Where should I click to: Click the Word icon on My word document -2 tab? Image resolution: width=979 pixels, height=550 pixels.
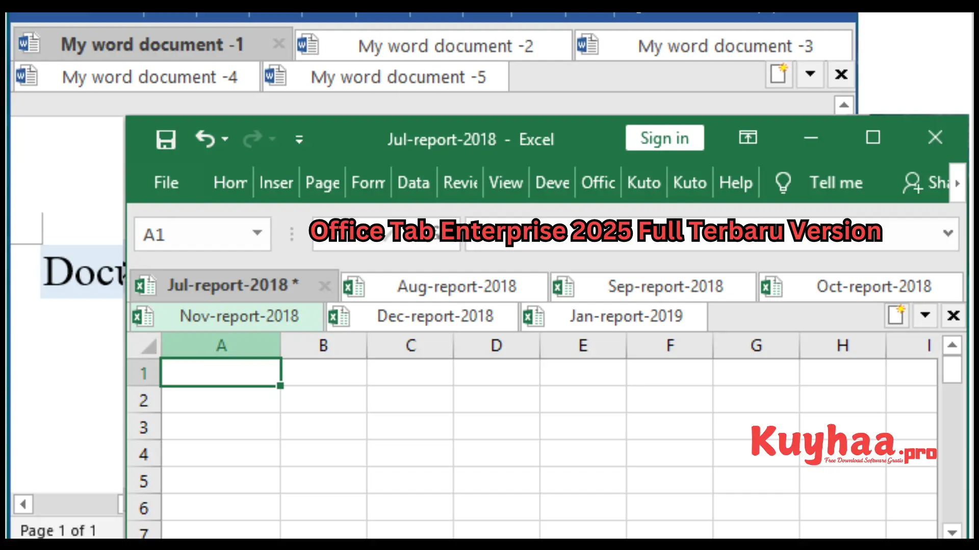coord(307,45)
